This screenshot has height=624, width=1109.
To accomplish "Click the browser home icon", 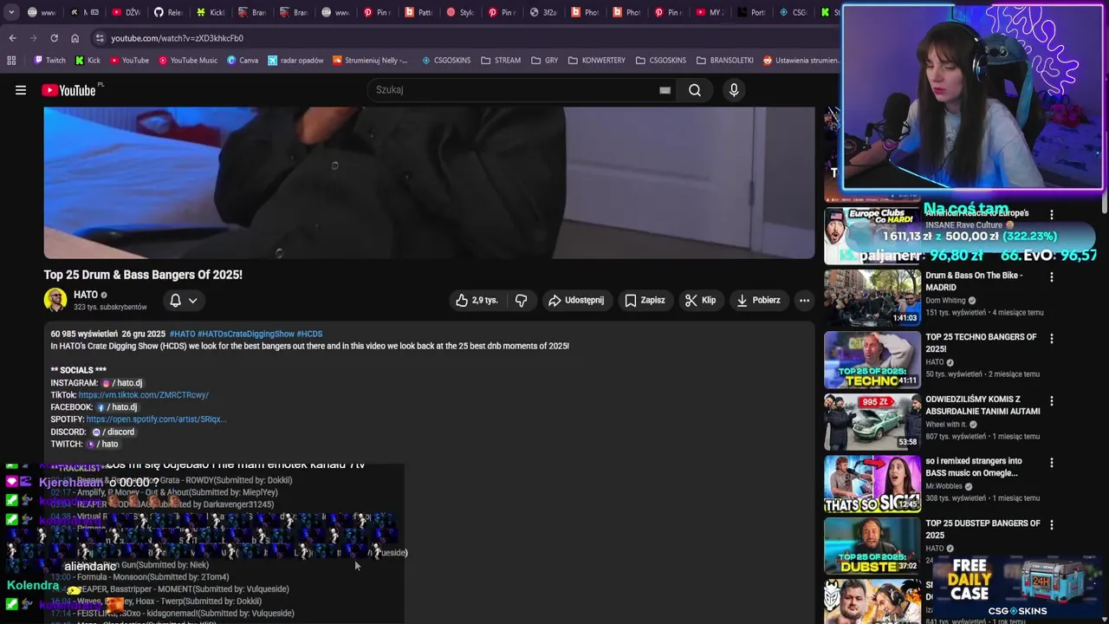I will (x=75, y=38).
